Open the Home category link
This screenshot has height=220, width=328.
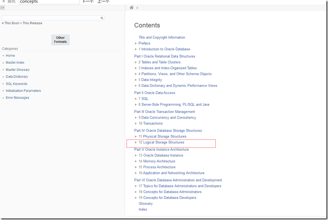pos(10,55)
